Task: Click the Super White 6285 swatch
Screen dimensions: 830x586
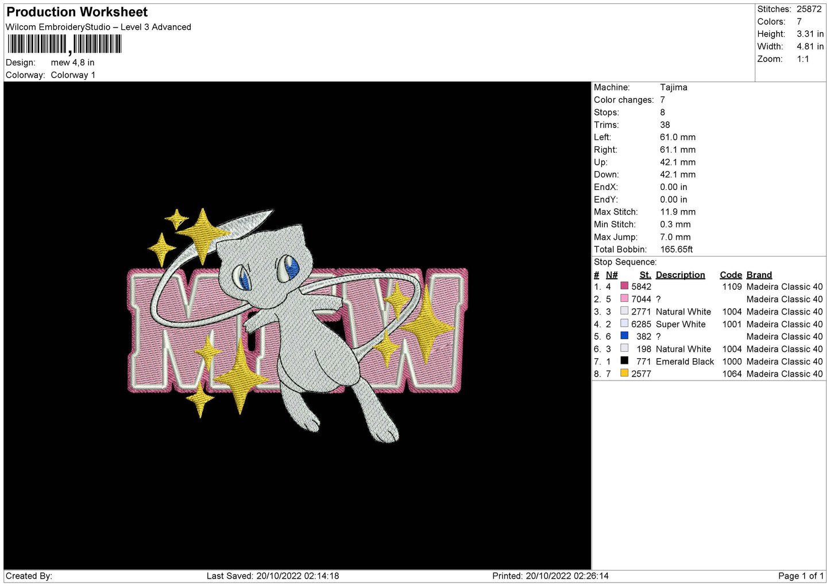Action: coord(624,323)
